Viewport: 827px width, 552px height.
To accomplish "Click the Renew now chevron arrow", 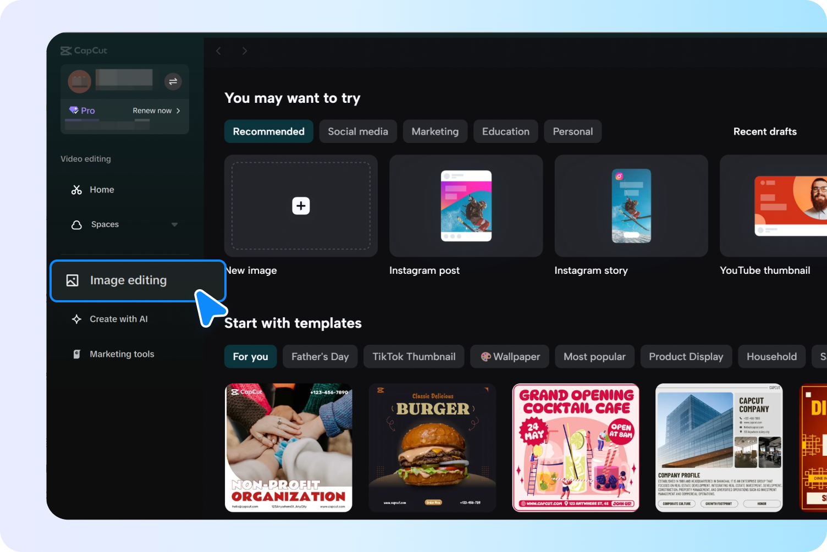I will [x=178, y=111].
